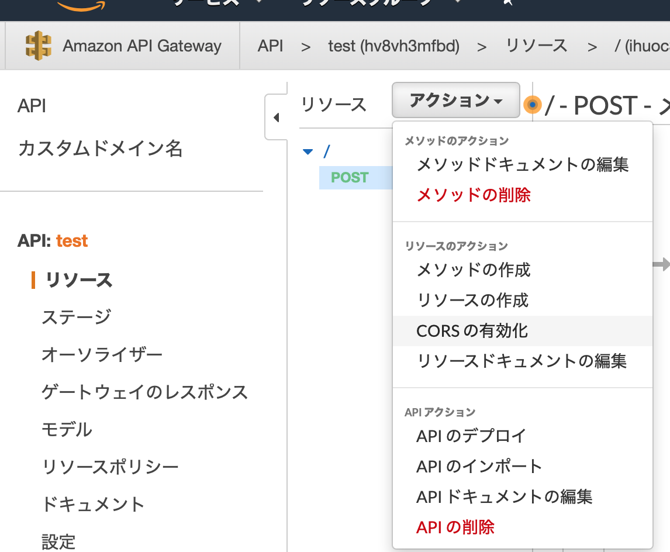The image size is (670, 552).
Task: Select the POST method in resource tree
Action: (x=350, y=177)
